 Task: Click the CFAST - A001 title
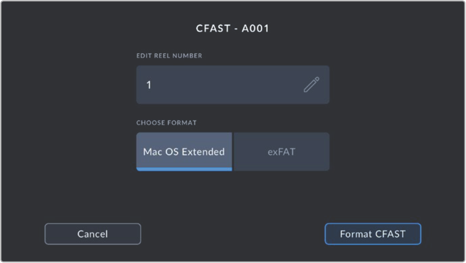[x=232, y=29]
